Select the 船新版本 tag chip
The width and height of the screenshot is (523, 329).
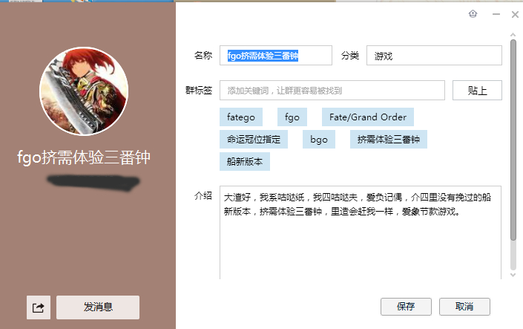click(x=245, y=162)
